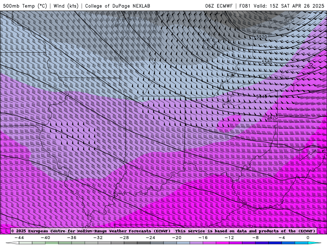Click the -4 colorbar label

click(282, 238)
